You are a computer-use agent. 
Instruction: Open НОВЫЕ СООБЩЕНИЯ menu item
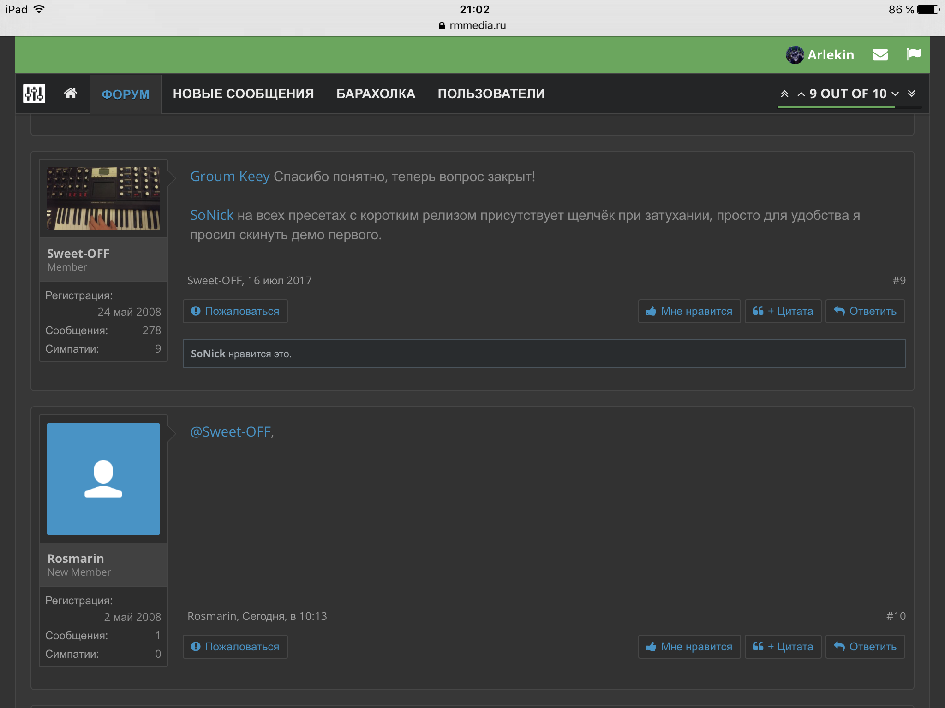[243, 94]
